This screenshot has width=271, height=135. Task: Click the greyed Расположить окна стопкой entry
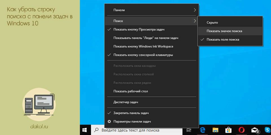152,74
